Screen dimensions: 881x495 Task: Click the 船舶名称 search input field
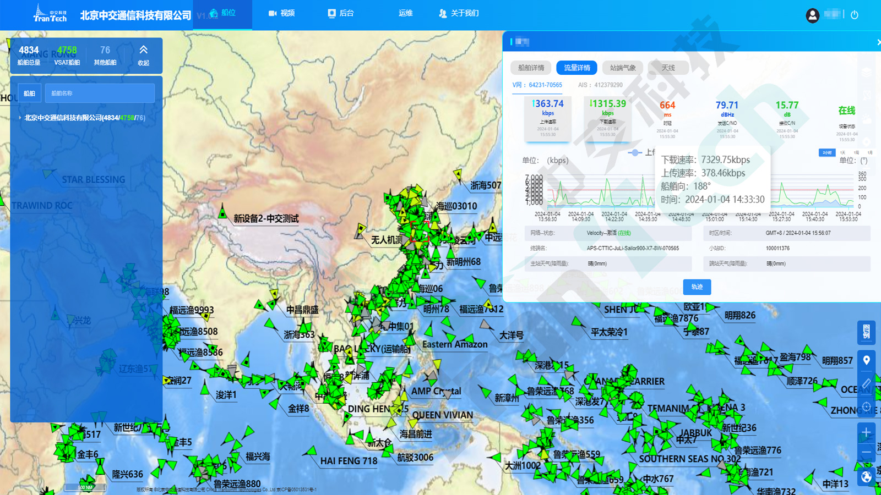pos(99,93)
